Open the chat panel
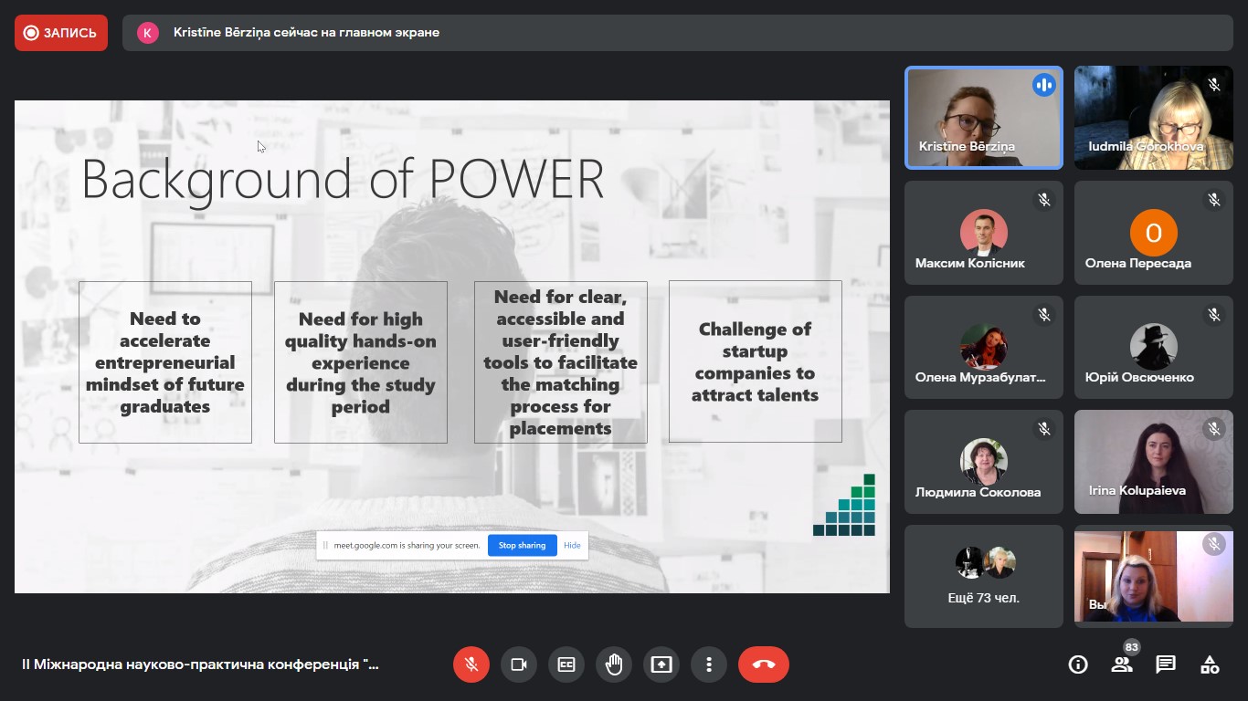 (1166, 664)
